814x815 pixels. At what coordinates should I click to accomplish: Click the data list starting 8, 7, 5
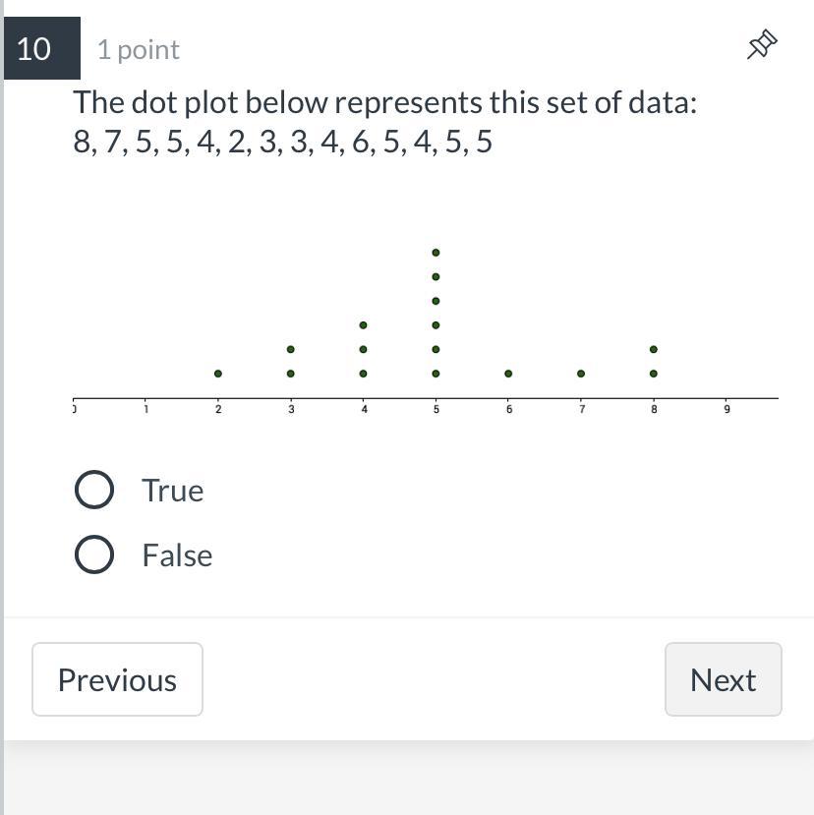point(282,143)
